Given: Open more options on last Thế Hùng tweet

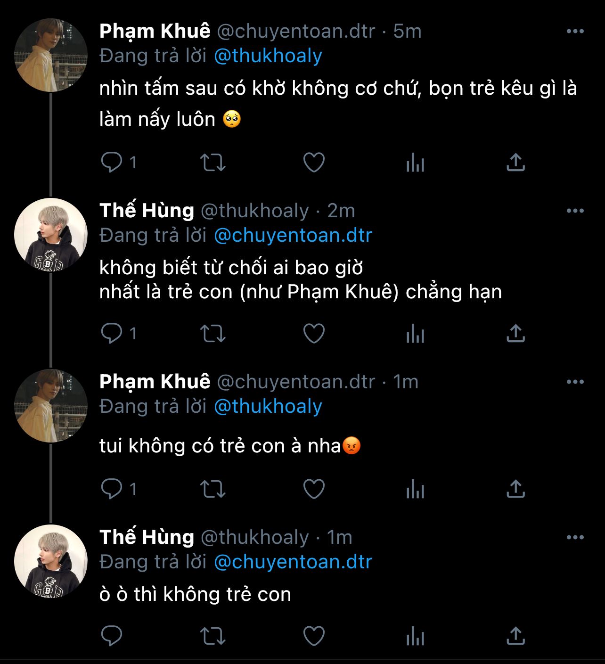Looking at the screenshot, I should pos(575,538).
